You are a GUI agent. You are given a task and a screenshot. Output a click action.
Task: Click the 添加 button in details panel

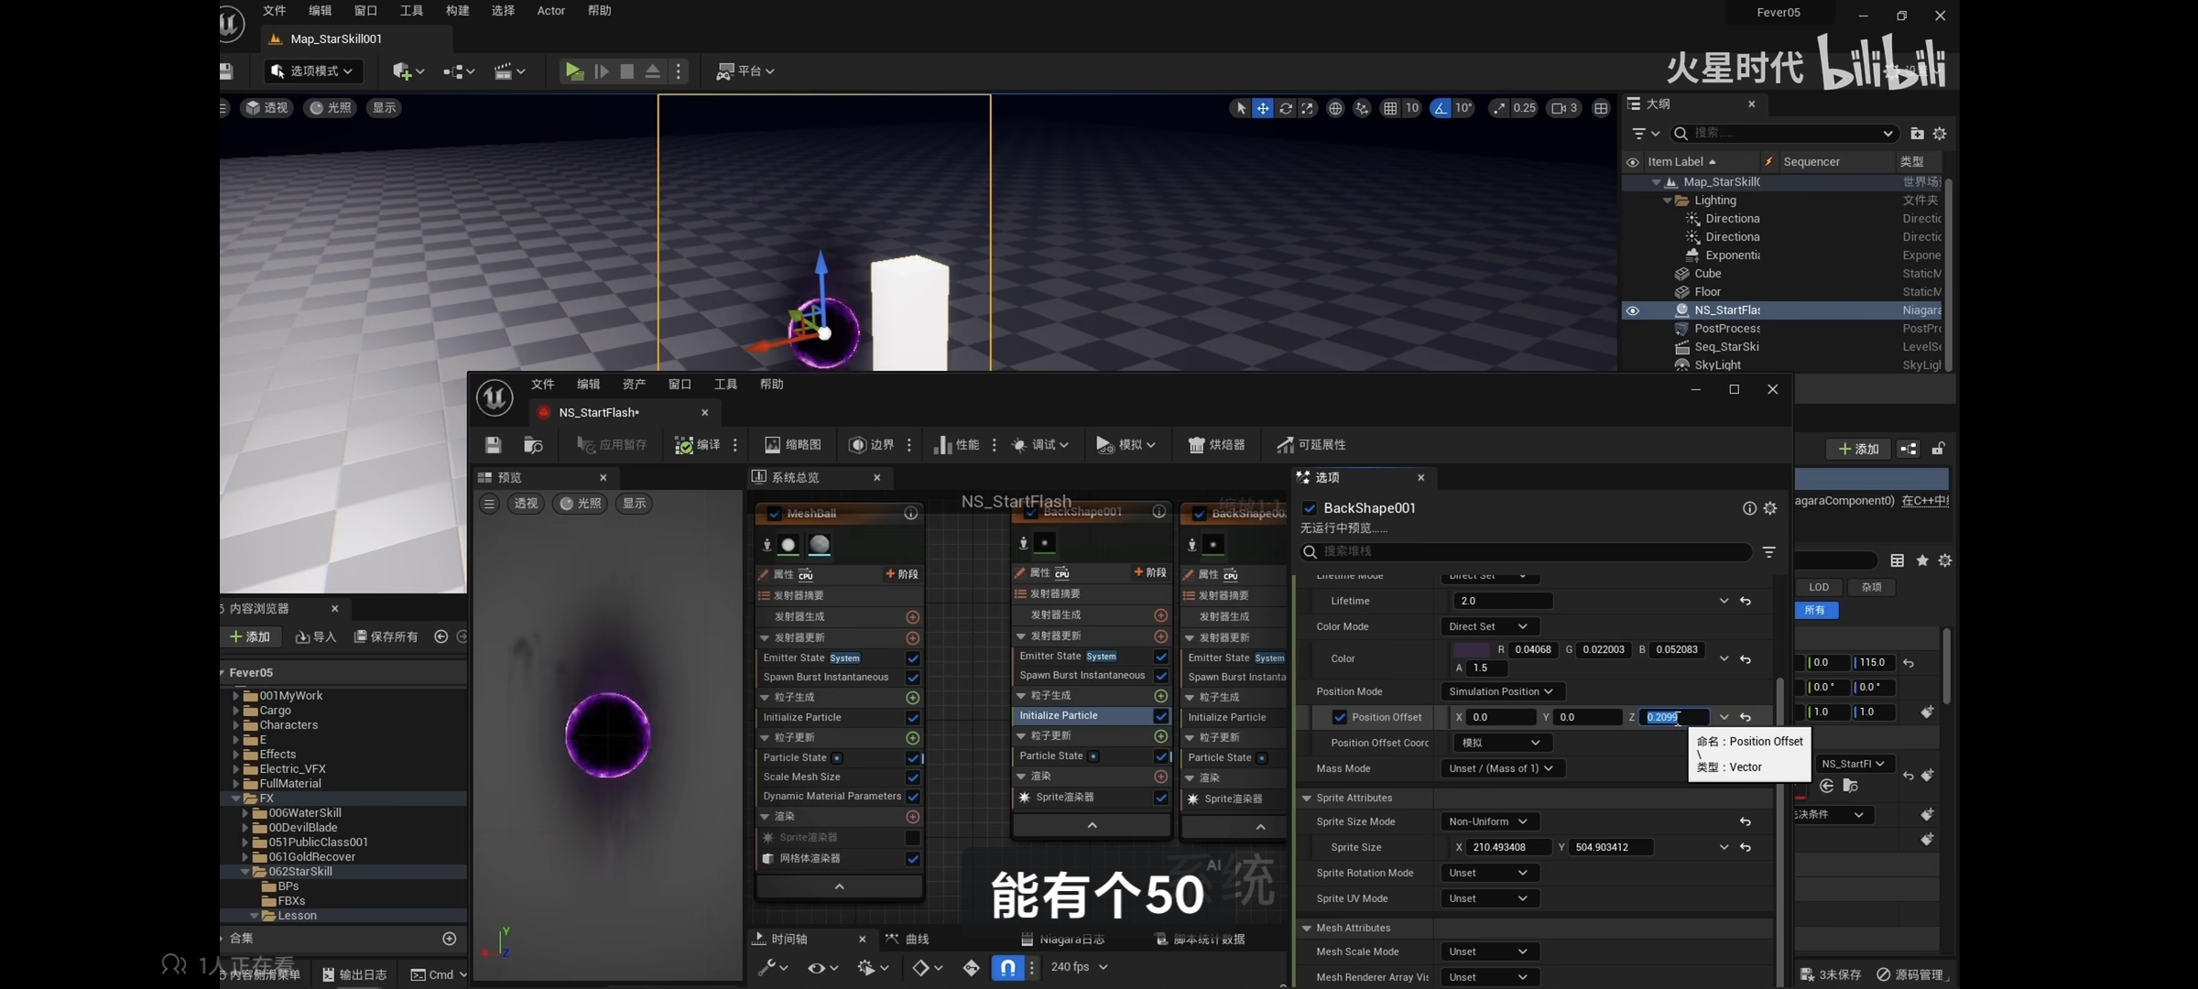(x=1858, y=449)
